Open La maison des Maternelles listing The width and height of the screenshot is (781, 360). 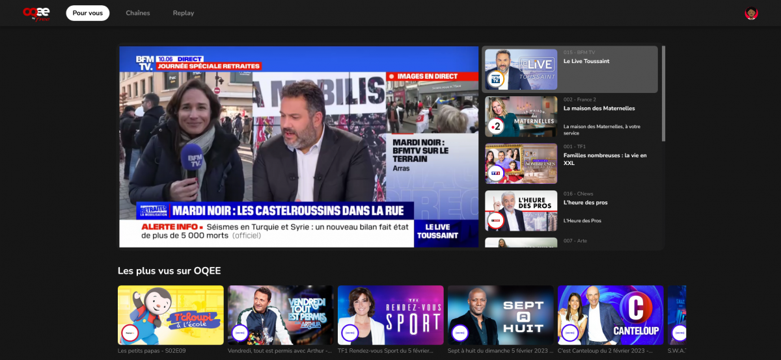pos(599,109)
